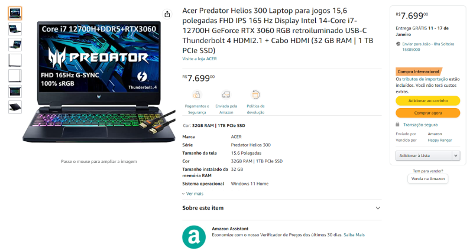This screenshot has height=251, width=473.
Task: Click the share icon above product image
Action: 167,14
